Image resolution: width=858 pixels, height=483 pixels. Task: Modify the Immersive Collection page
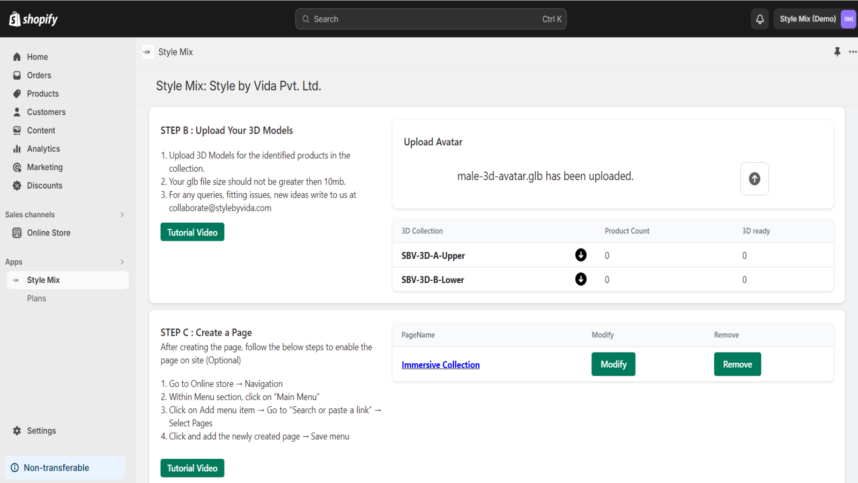[613, 364]
